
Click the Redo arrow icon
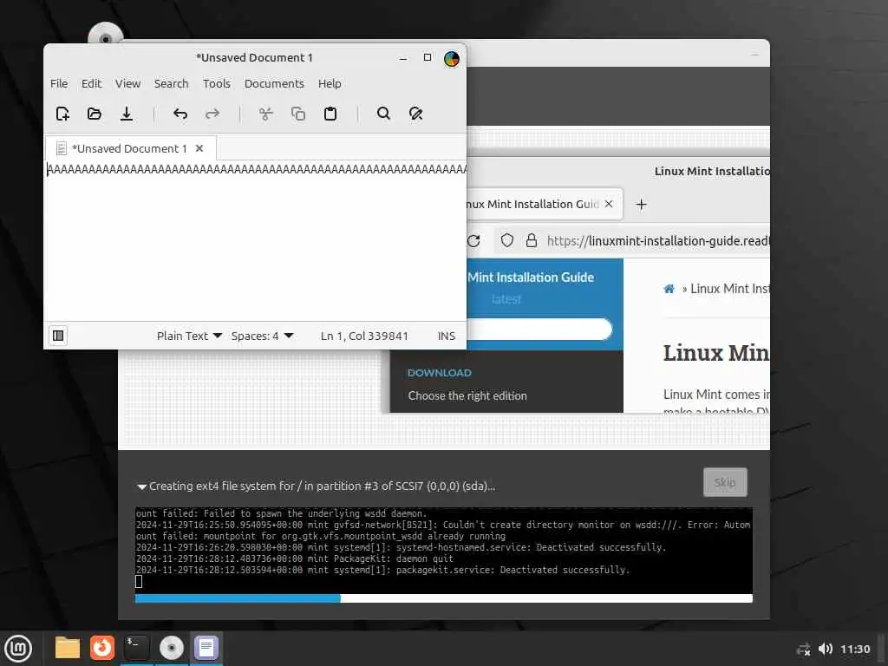click(x=212, y=114)
